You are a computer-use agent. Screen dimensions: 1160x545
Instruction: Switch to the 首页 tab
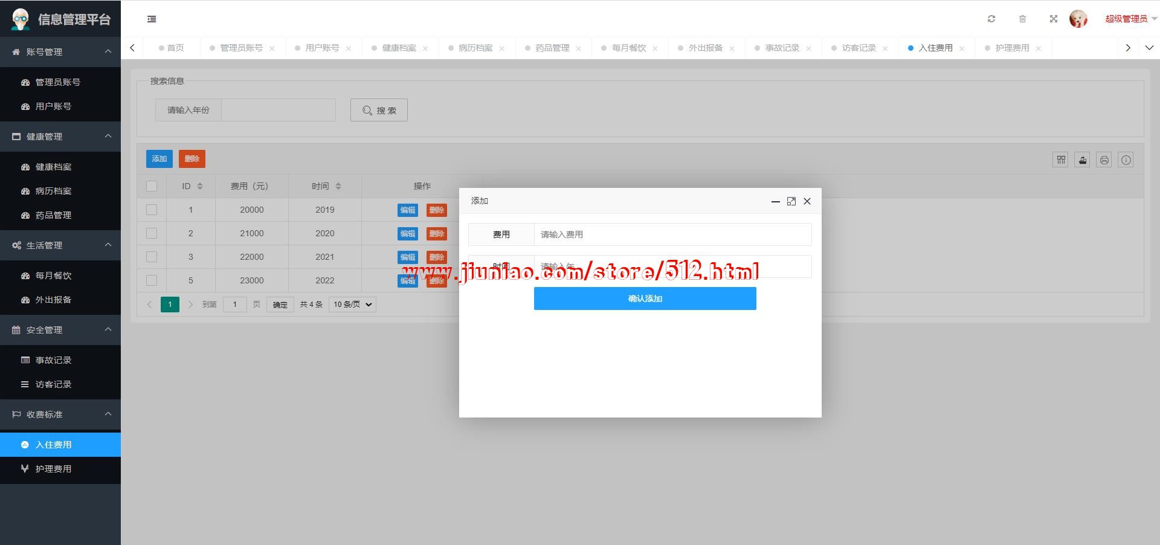click(172, 48)
